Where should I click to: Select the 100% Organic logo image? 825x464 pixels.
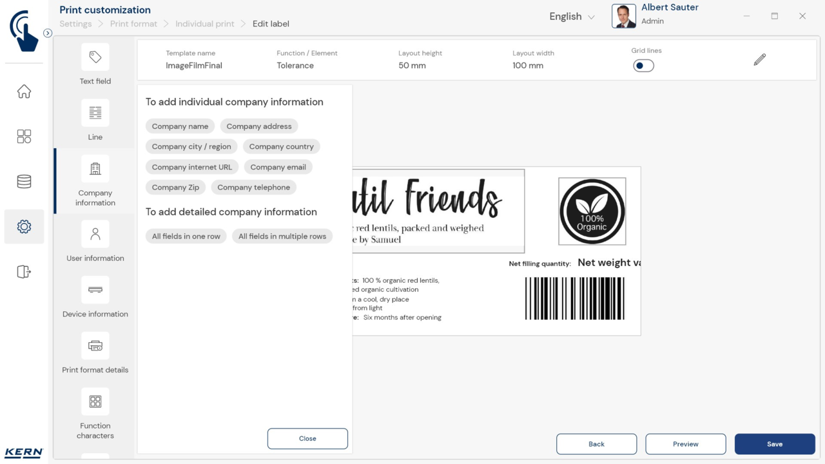pyautogui.click(x=592, y=211)
